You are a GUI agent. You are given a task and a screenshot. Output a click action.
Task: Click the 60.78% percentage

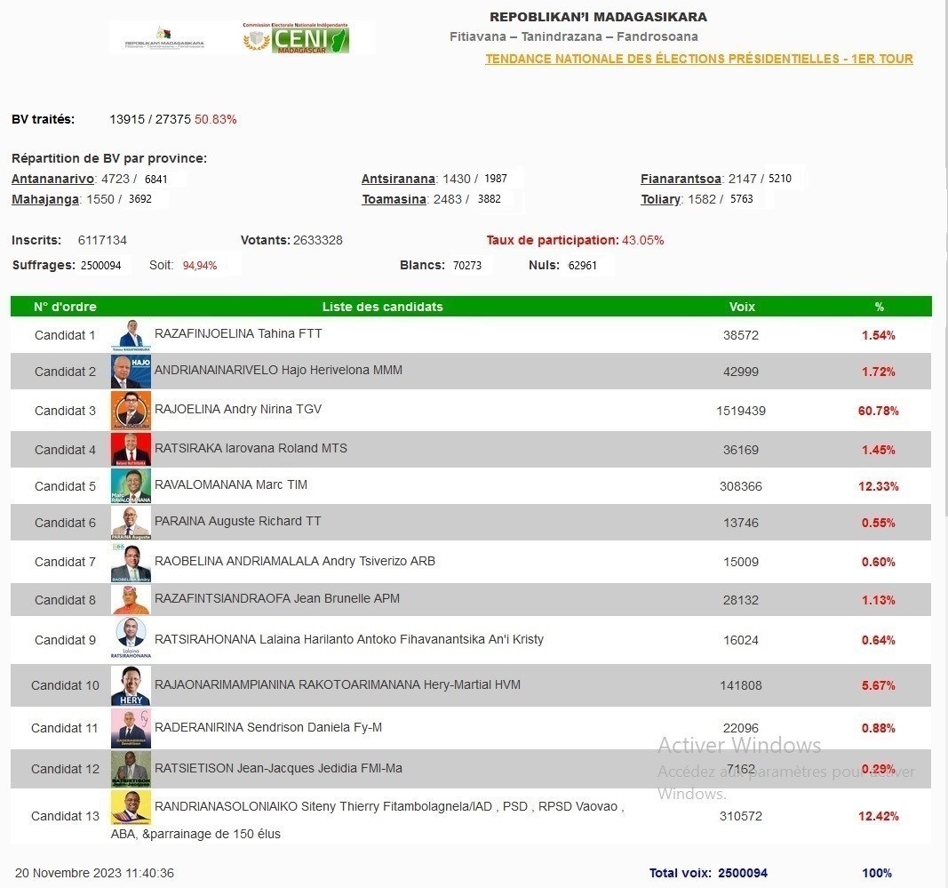[879, 412]
